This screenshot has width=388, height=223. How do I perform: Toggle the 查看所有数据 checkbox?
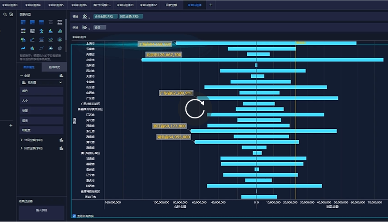[74, 216]
